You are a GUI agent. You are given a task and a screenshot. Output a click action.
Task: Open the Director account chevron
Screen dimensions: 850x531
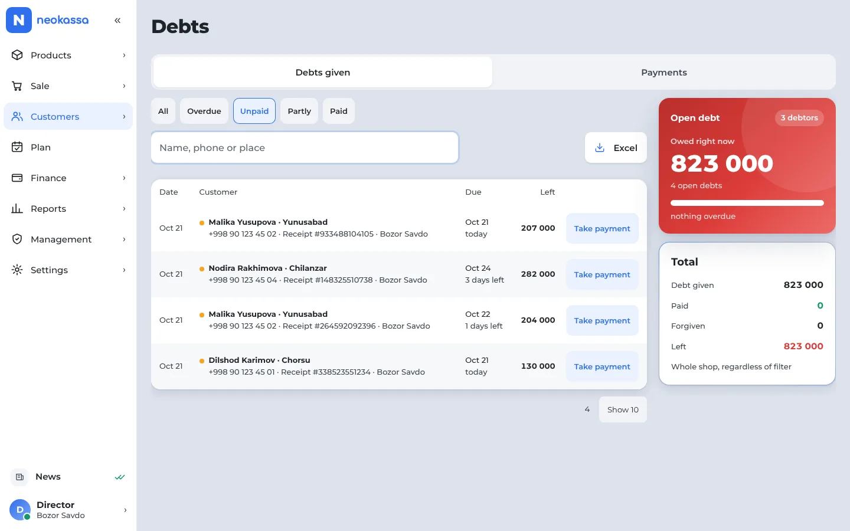(125, 510)
